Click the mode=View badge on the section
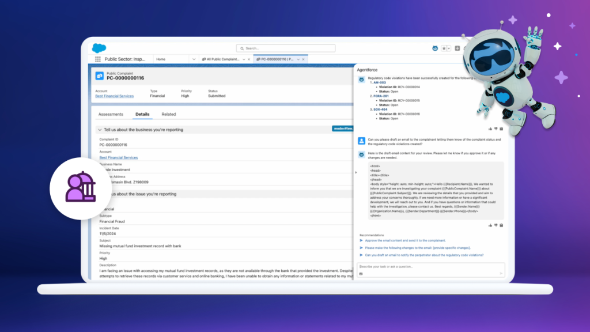590x332 pixels. (x=342, y=129)
